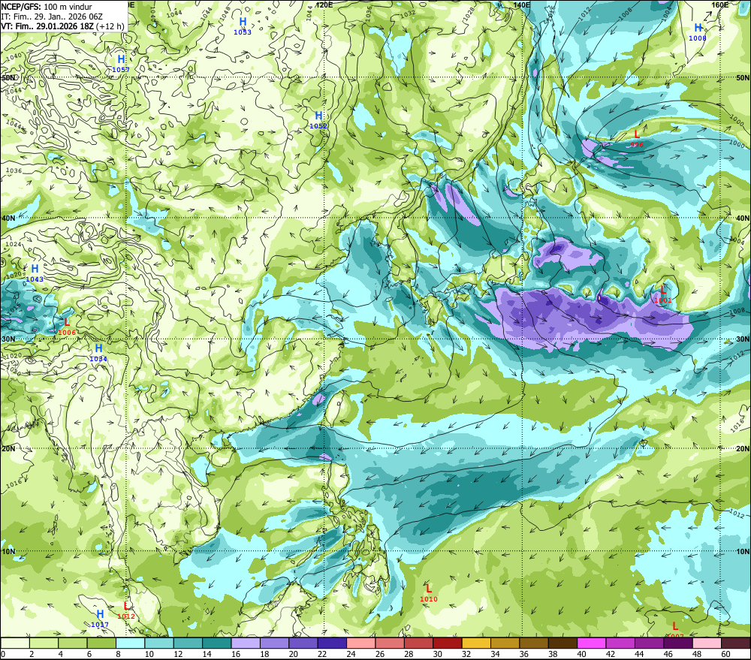Click the lavender 16–18 legend swatch
Viewport: 751px width, 660px height.
click(246, 643)
